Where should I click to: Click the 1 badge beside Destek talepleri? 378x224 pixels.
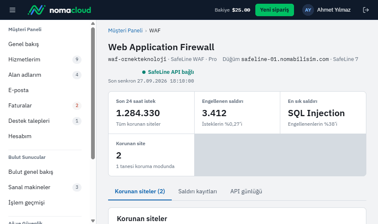point(77,121)
